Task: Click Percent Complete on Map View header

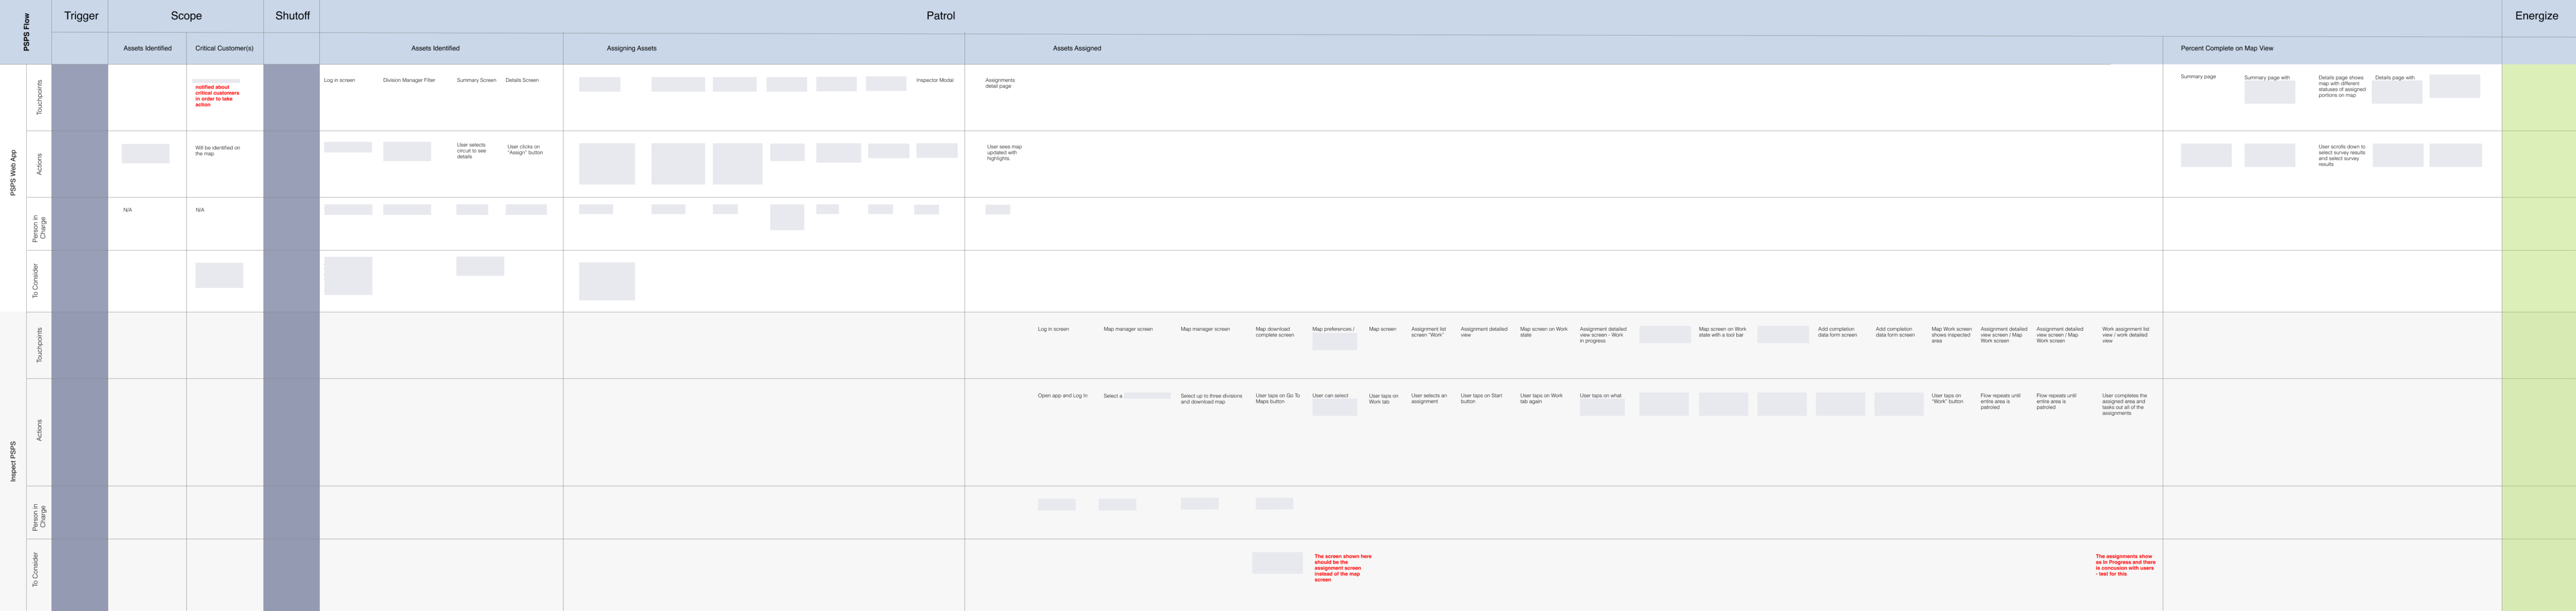Action: coord(2226,48)
